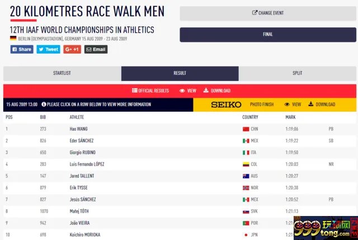The height and width of the screenshot is (240, 358).
Task: Click the 1:19:06 winning mark
Action: pos(292,129)
